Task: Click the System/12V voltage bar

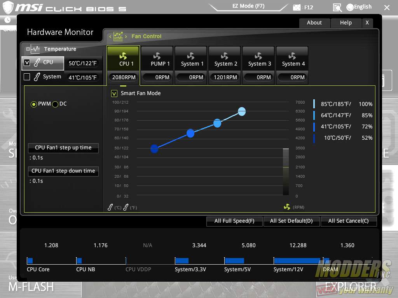Action: 297,261
